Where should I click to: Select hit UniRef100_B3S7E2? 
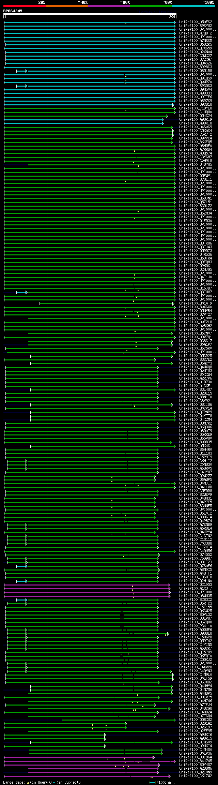pos(196,359)
